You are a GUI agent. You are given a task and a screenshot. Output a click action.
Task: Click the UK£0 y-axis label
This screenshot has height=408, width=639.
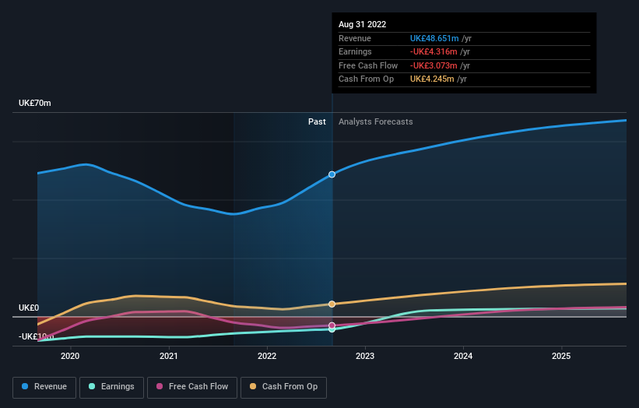(29, 308)
